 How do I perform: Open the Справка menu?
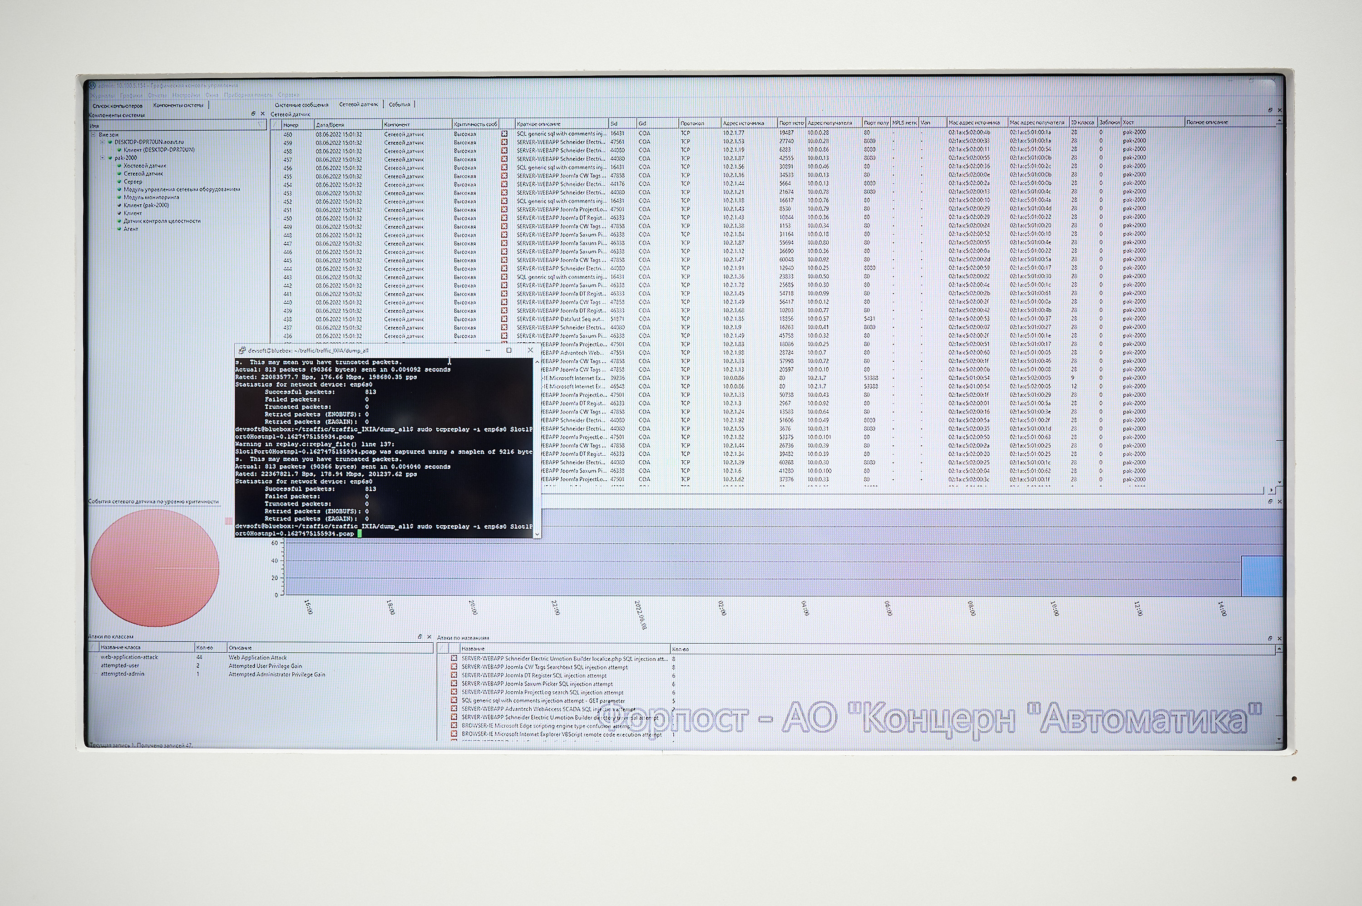click(x=288, y=95)
